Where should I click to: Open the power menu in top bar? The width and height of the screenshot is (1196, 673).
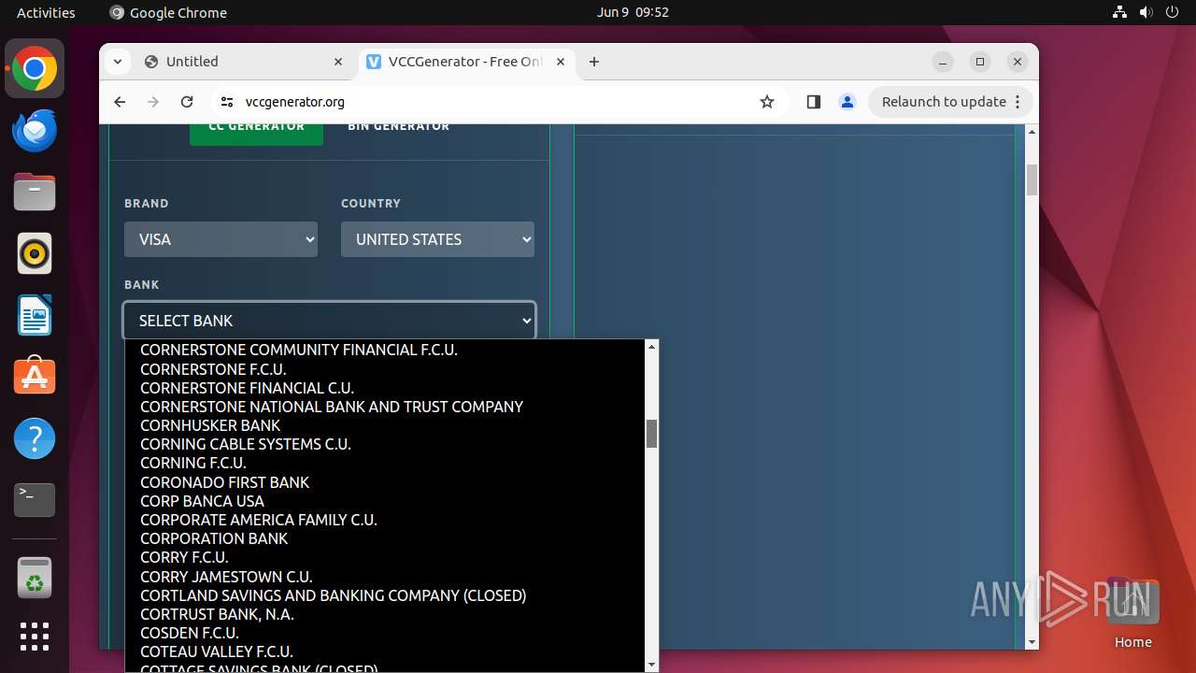click(1173, 12)
